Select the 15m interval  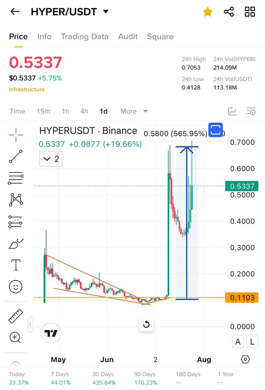tap(44, 111)
